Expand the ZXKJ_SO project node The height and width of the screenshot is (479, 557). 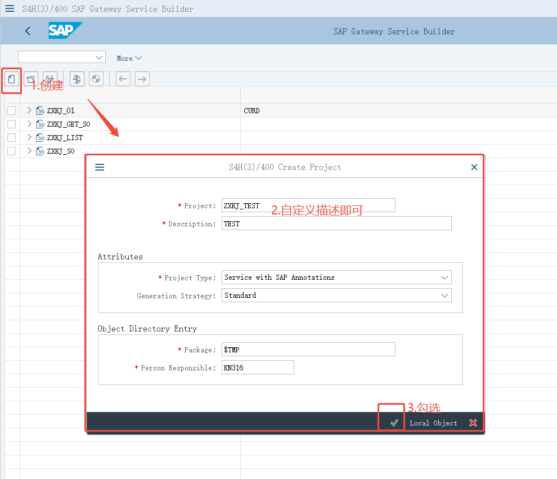(29, 151)
